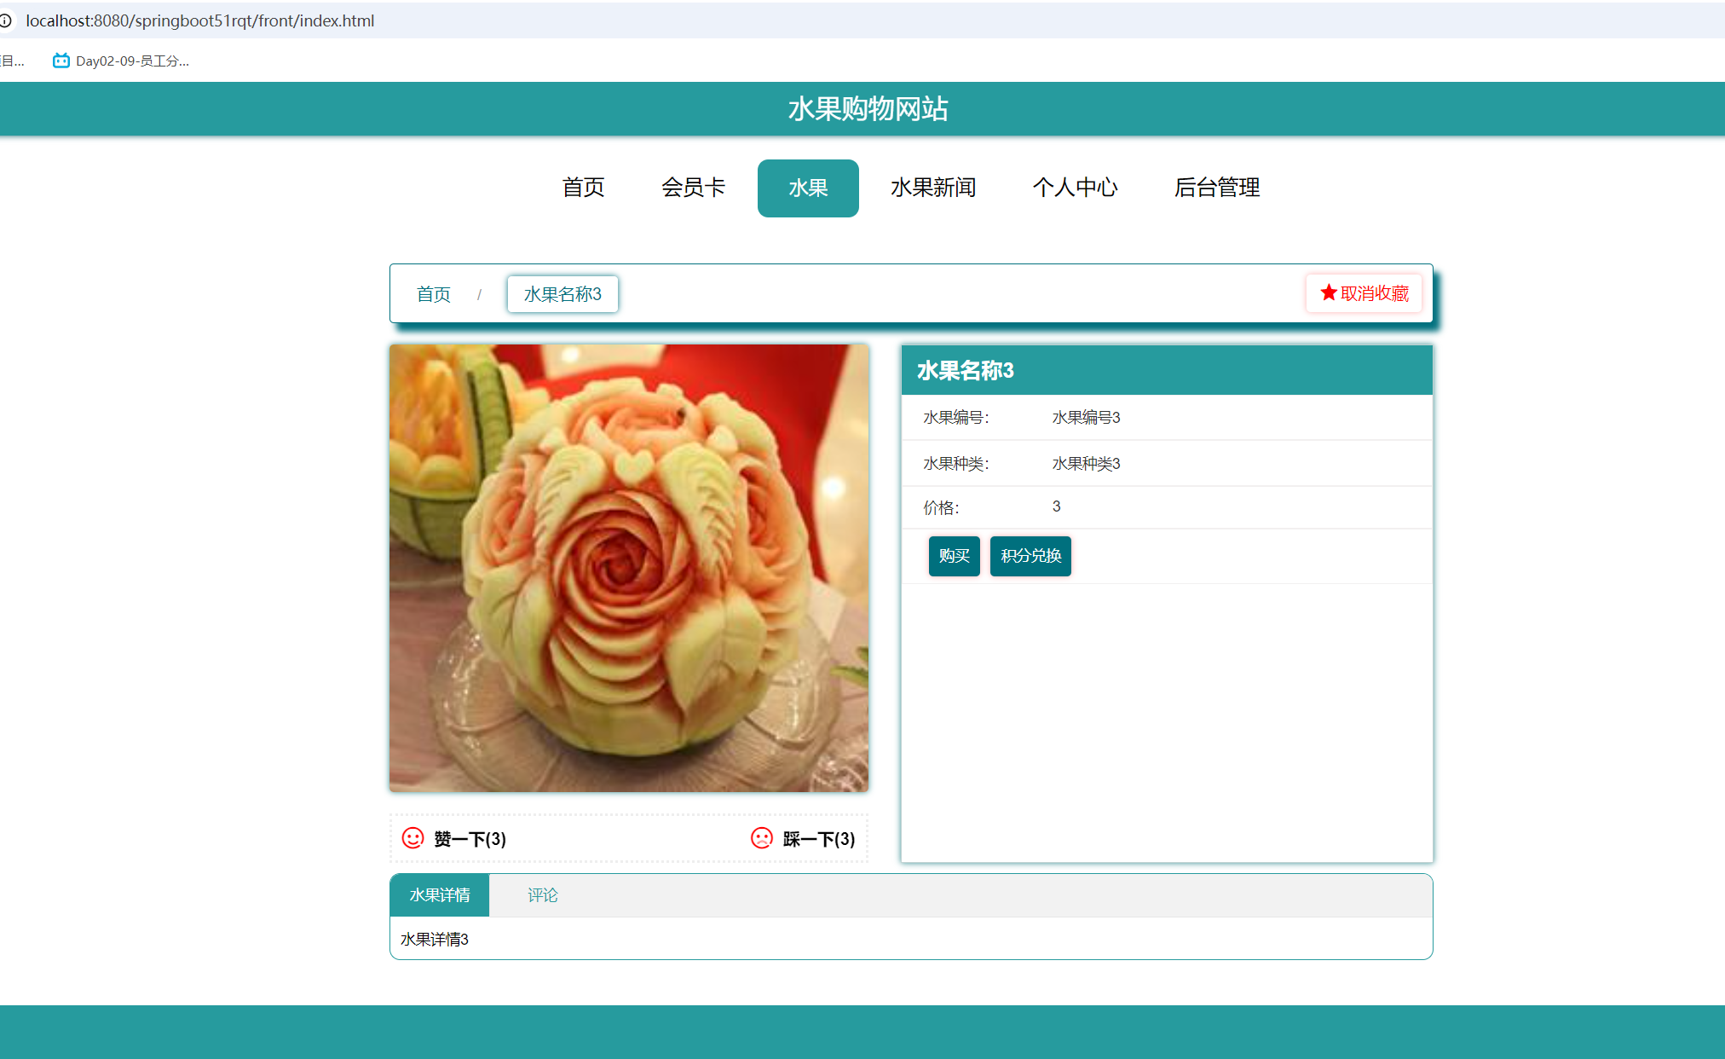This screenshot has height=1059, width=1725.
Task: Switch to the 评论 tab
Action: point(542,895)
